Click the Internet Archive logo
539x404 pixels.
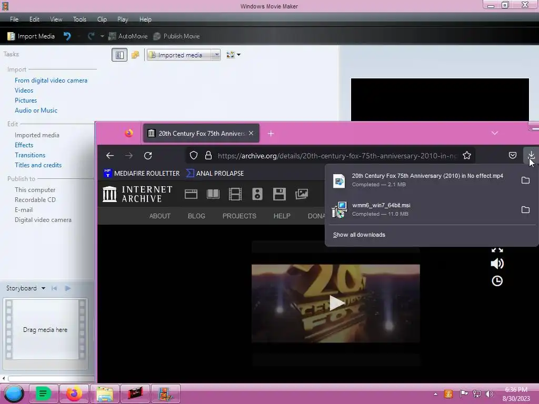137,194
